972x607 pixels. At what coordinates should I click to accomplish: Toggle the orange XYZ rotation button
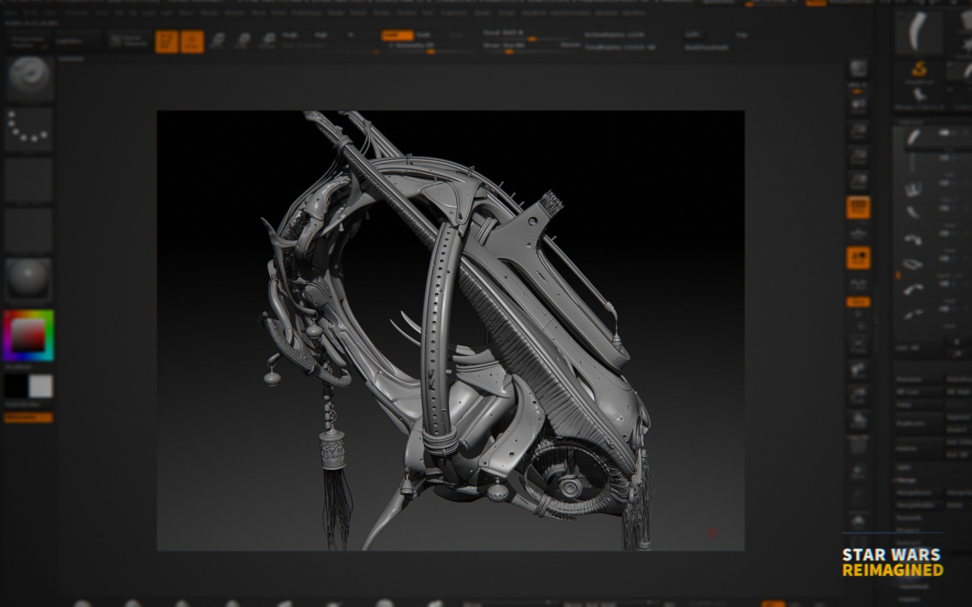(858, 302)
